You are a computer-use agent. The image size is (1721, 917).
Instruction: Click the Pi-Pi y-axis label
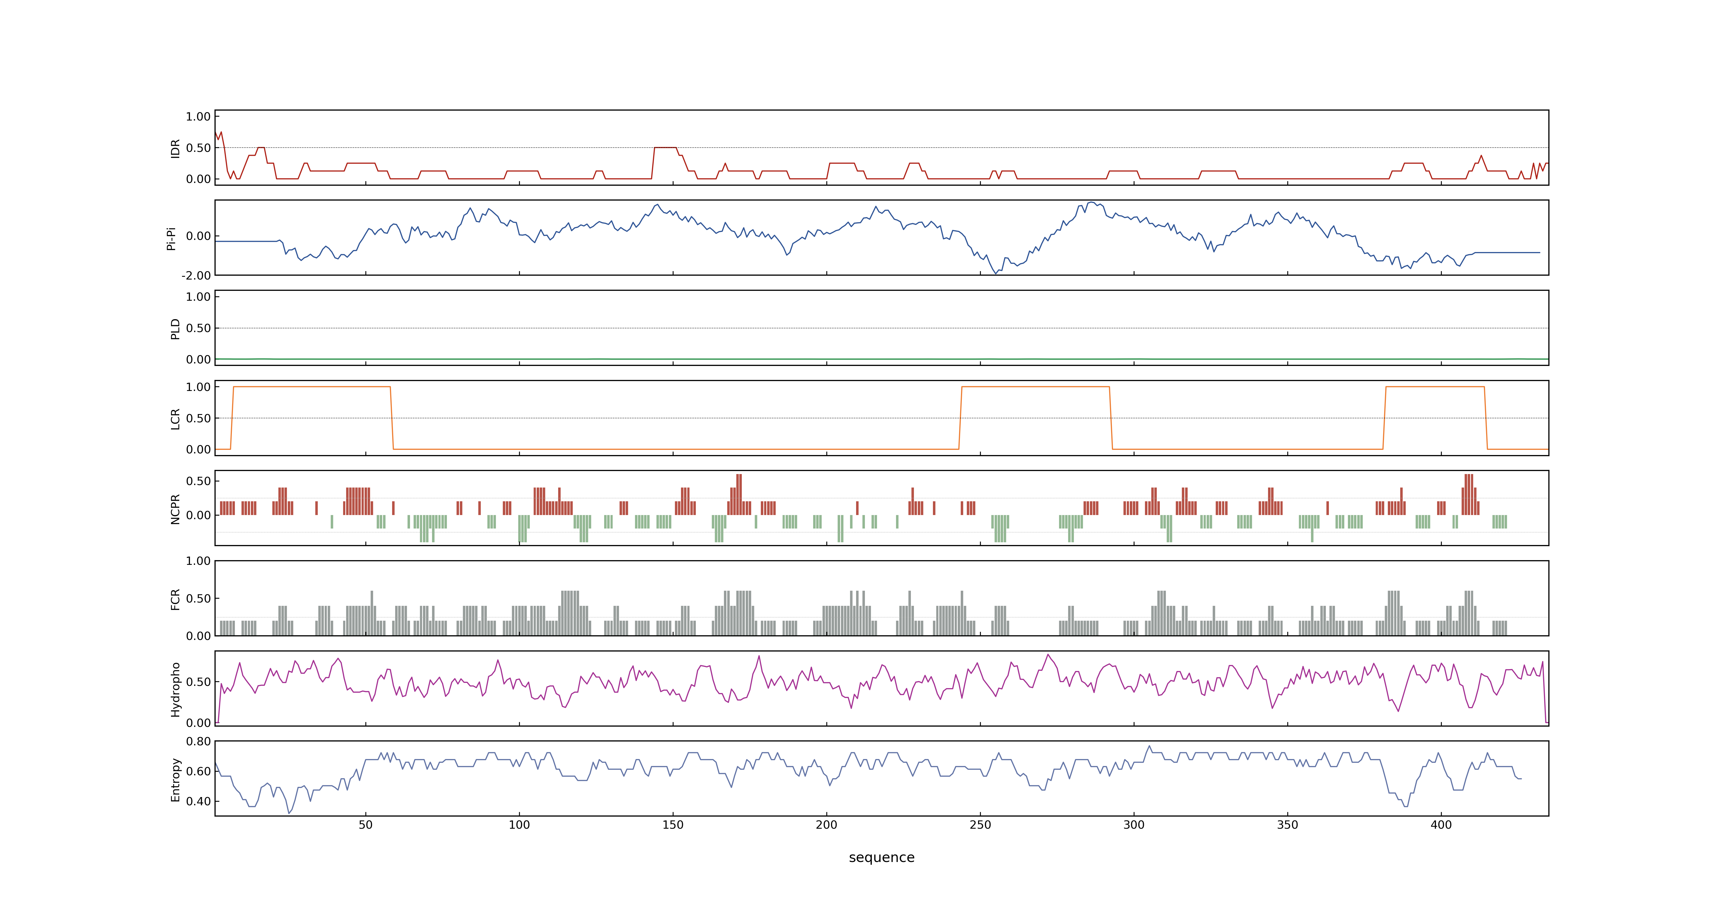[x=171, y=238]
